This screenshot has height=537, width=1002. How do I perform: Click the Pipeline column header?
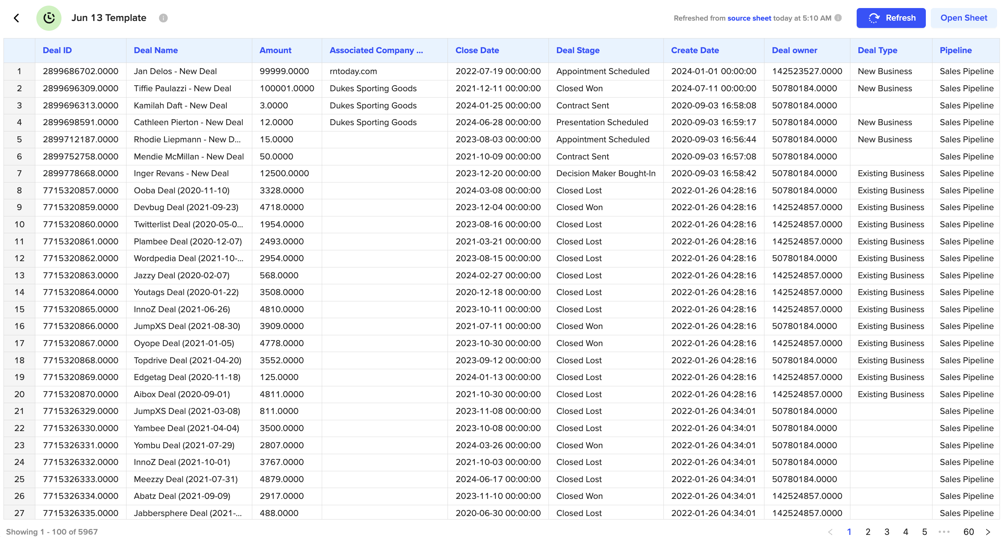pyautogui.click(x=956, y=50)
